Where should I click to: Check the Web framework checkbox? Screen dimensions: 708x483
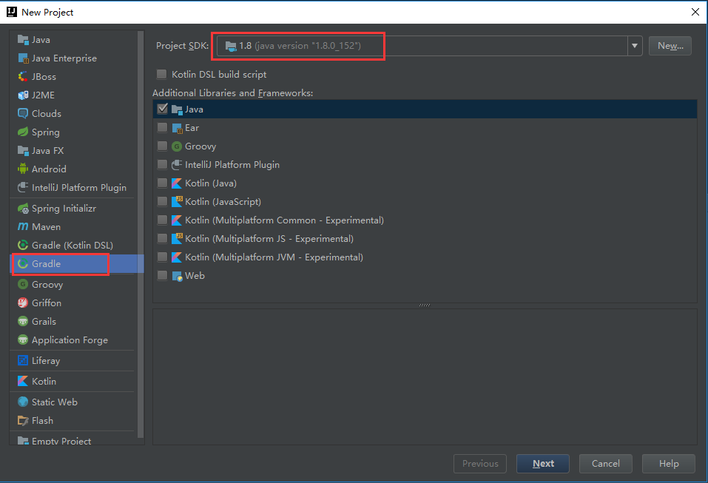162,276
